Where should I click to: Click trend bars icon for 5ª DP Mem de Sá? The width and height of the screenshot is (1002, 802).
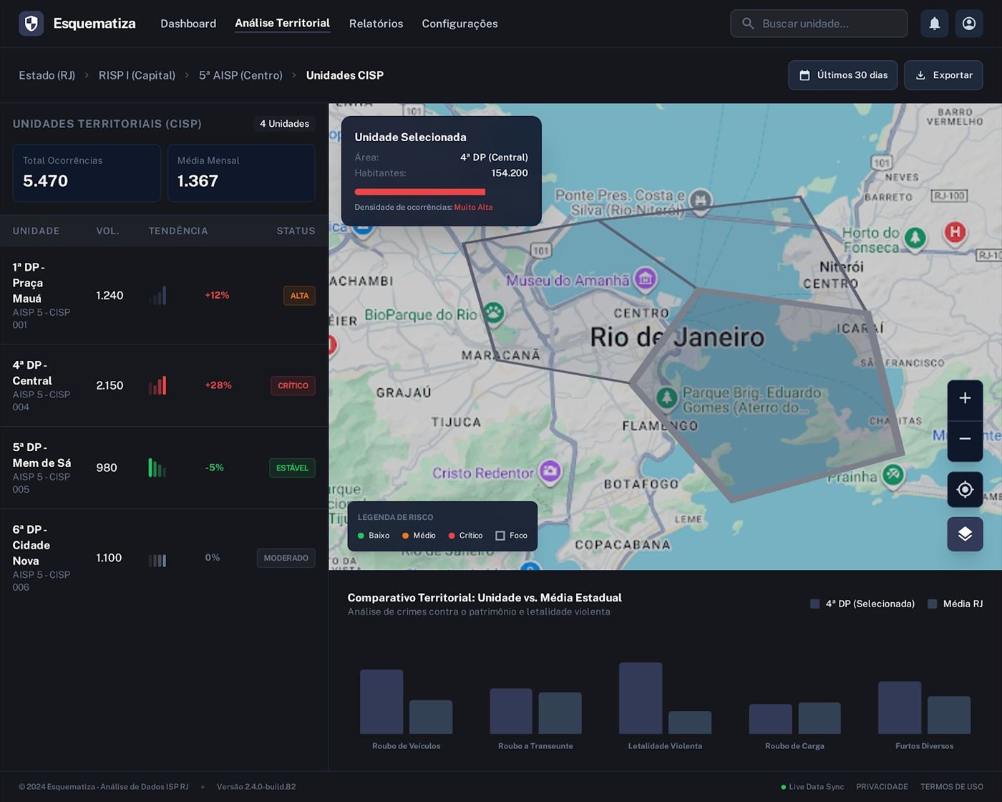click(x=157, y=468)
